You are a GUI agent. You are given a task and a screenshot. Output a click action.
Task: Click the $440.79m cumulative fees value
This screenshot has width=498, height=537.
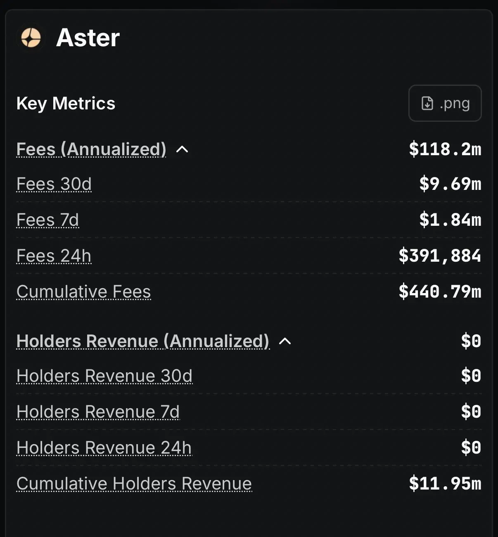point(440,292)
